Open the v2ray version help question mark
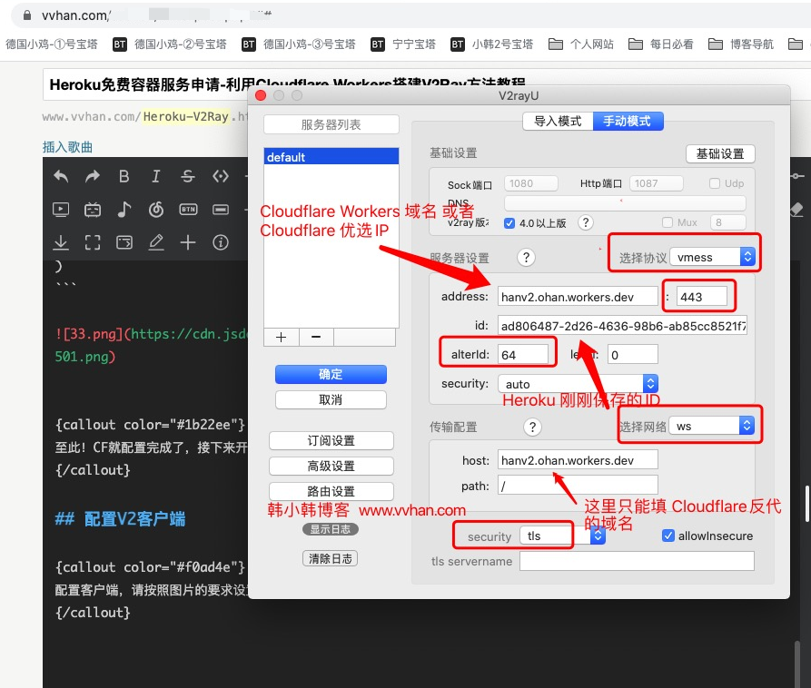 coord(585,222)
